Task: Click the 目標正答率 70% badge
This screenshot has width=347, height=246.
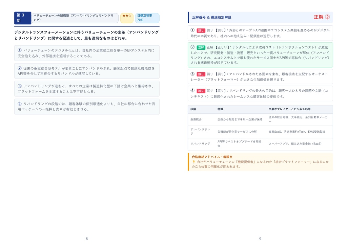Action: click(147, 18)
